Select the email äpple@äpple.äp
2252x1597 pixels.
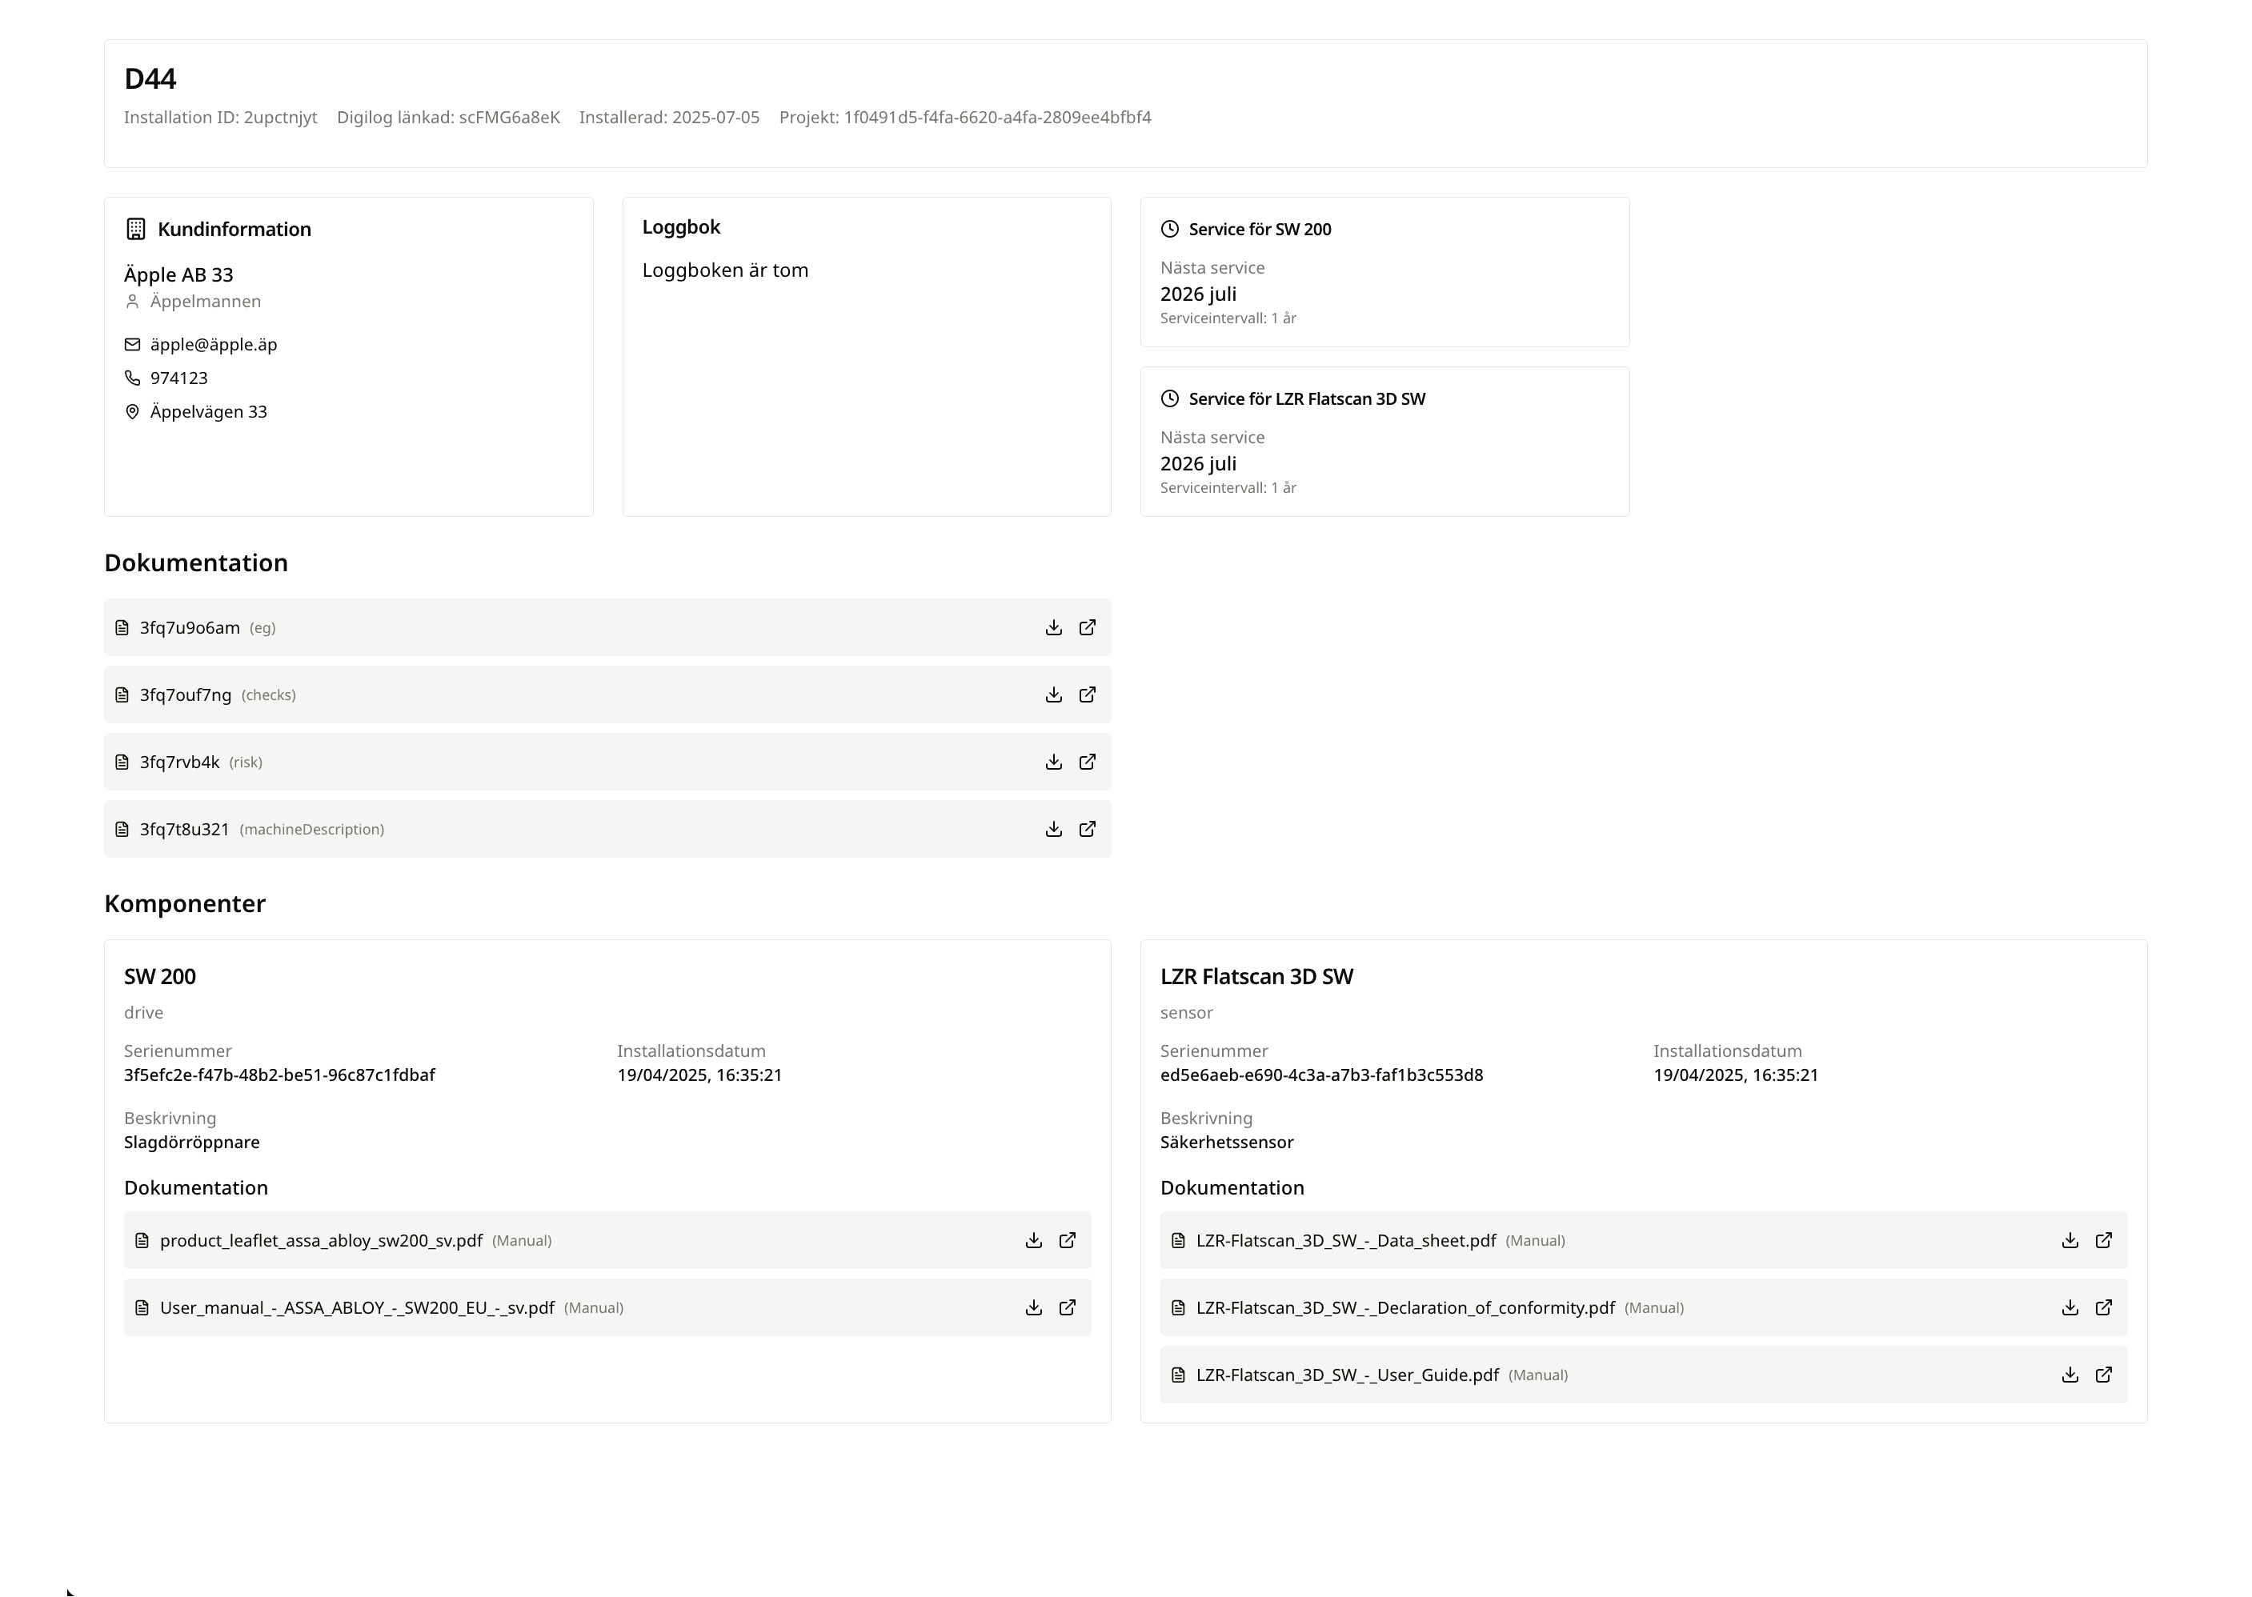[214, 344]
